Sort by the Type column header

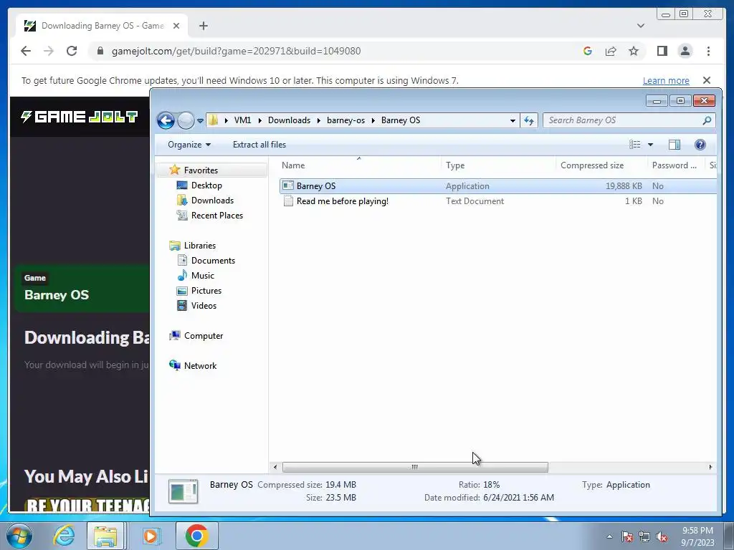[x=499, y=165]
